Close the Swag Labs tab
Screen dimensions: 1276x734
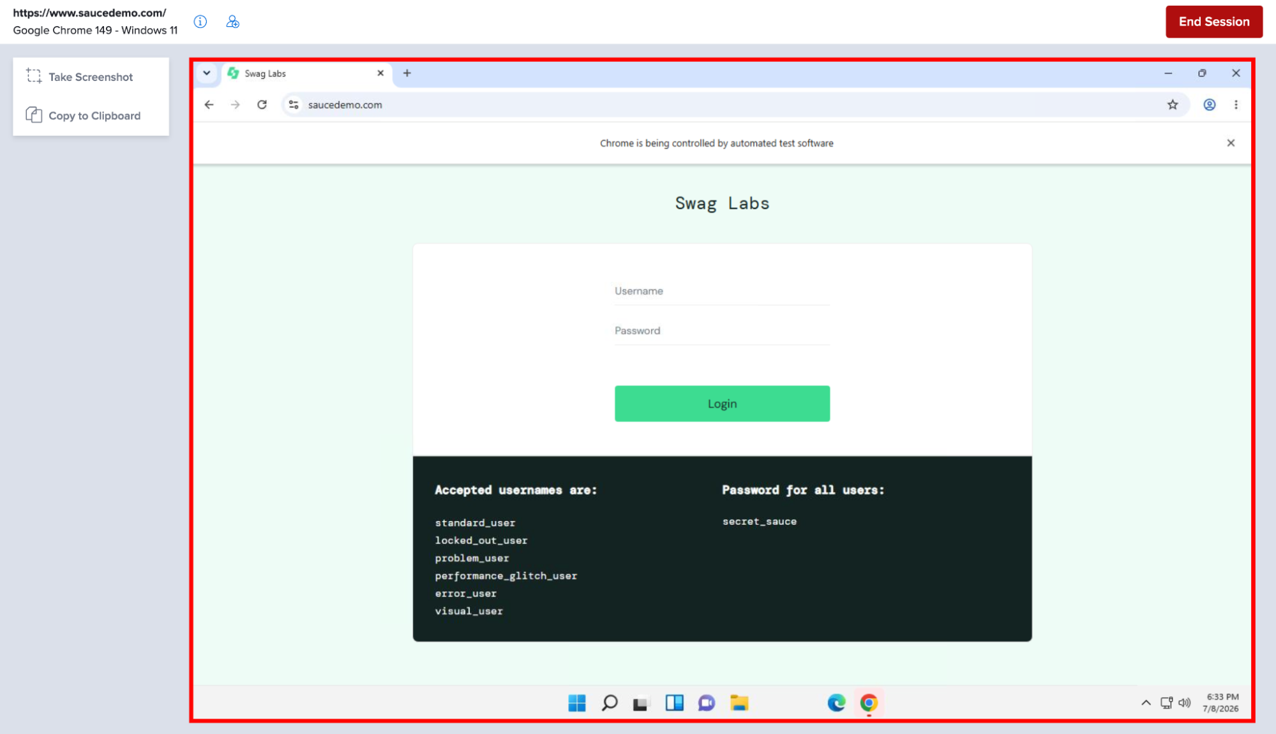(380, 73)
